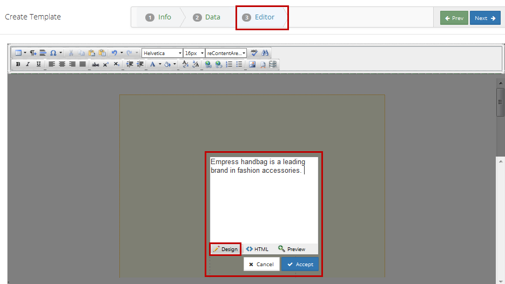The height and width of the screenshot is (284, 505).
Task: Open the document manager icon
Action: pyautogui.click(x=263, y=64)
